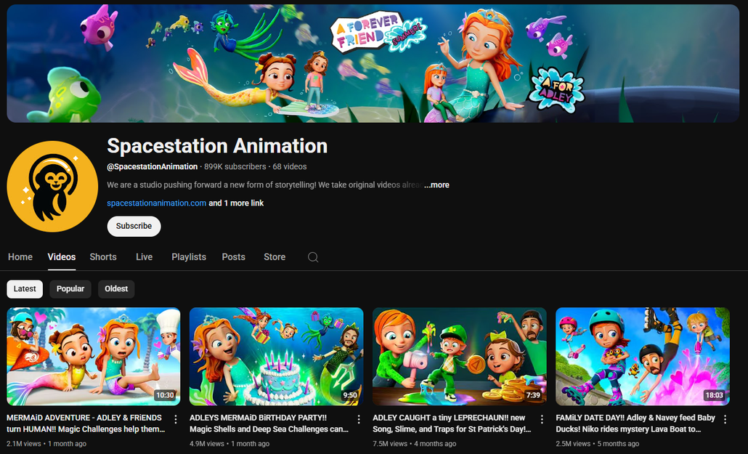
Task: Select the Popular sort chip
Action: pos(70,289)
